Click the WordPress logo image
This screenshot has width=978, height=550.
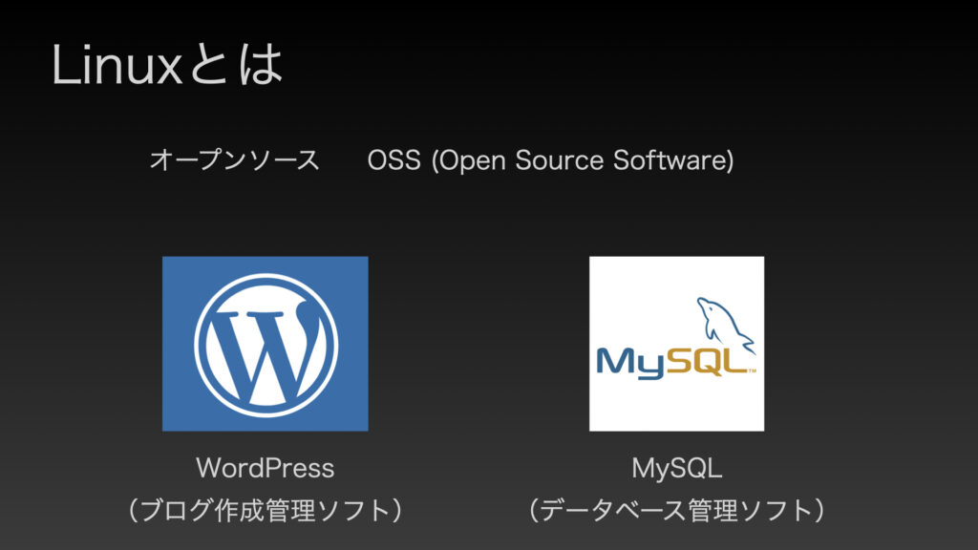click(266, 344)
